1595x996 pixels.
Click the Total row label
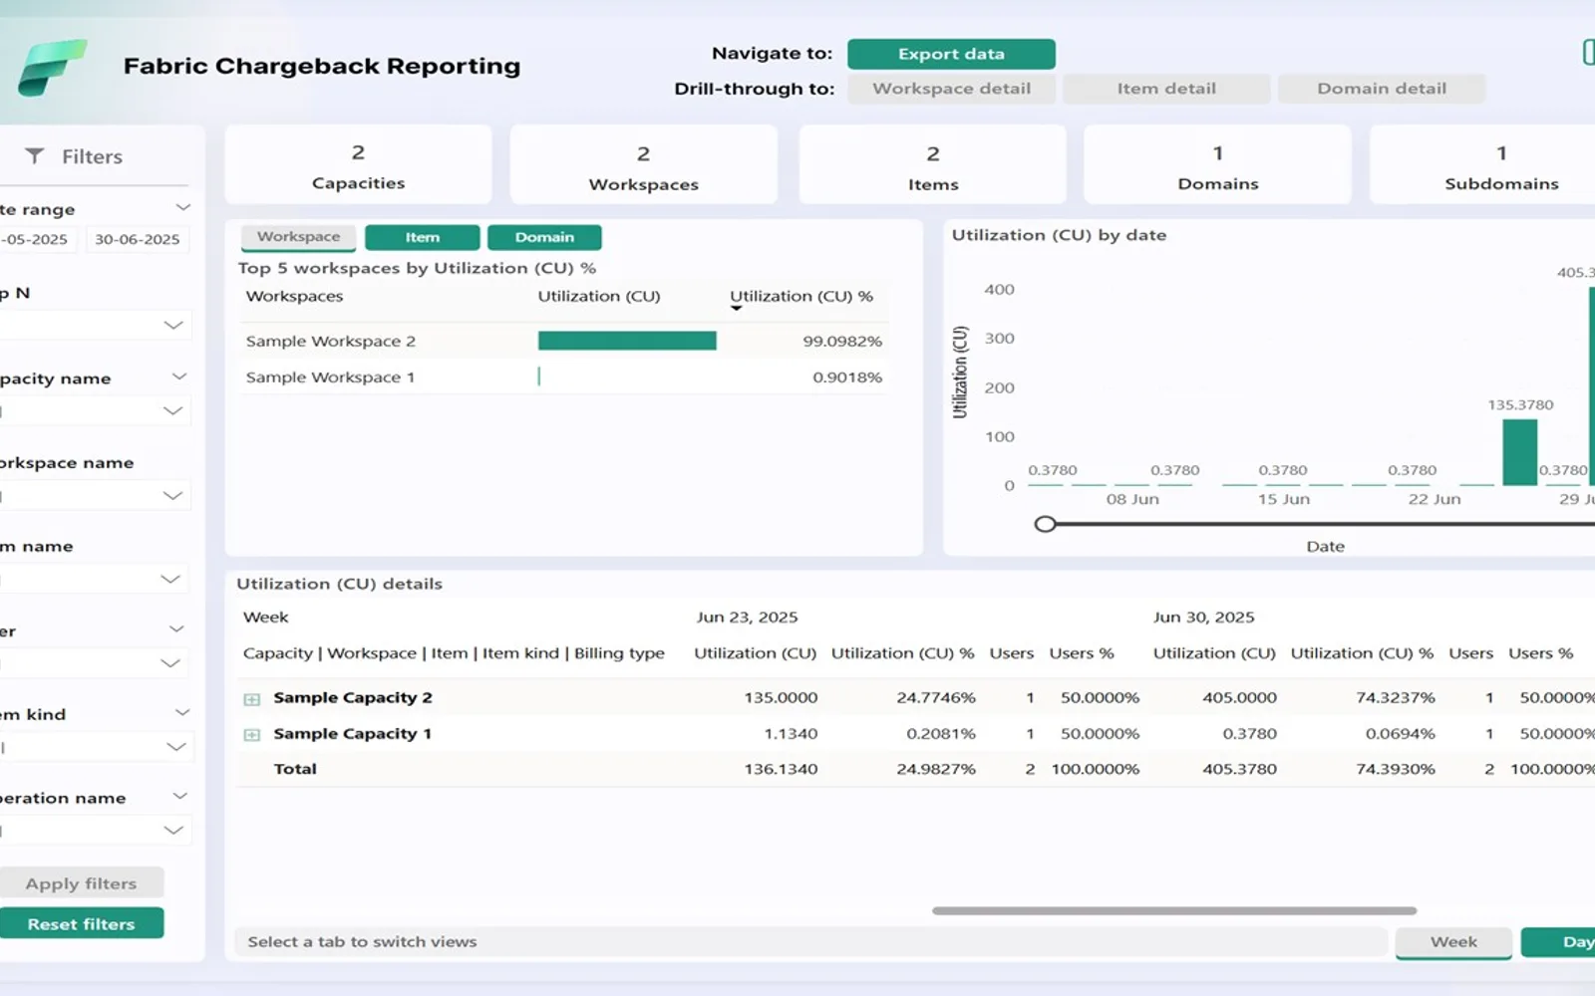tap(295, 769)
